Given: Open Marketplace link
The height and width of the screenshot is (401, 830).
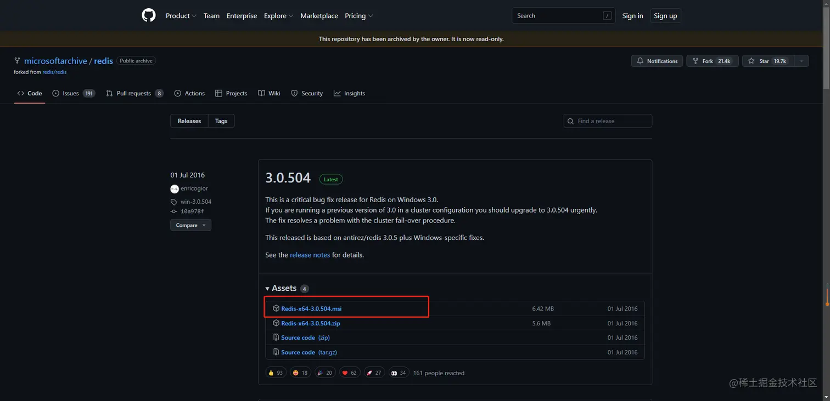Looking at the screenshot, I should point(319,16).
